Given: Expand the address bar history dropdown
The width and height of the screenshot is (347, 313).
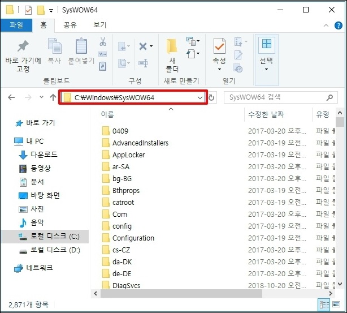Looking at the screenshot, I should (200, 98).
